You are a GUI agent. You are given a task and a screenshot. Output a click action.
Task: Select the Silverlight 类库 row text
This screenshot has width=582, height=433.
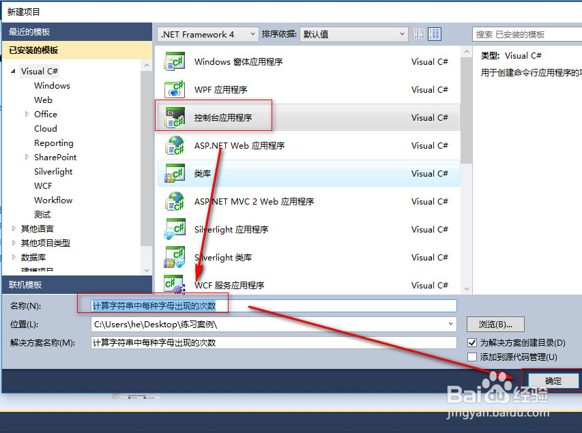[222, 258]
